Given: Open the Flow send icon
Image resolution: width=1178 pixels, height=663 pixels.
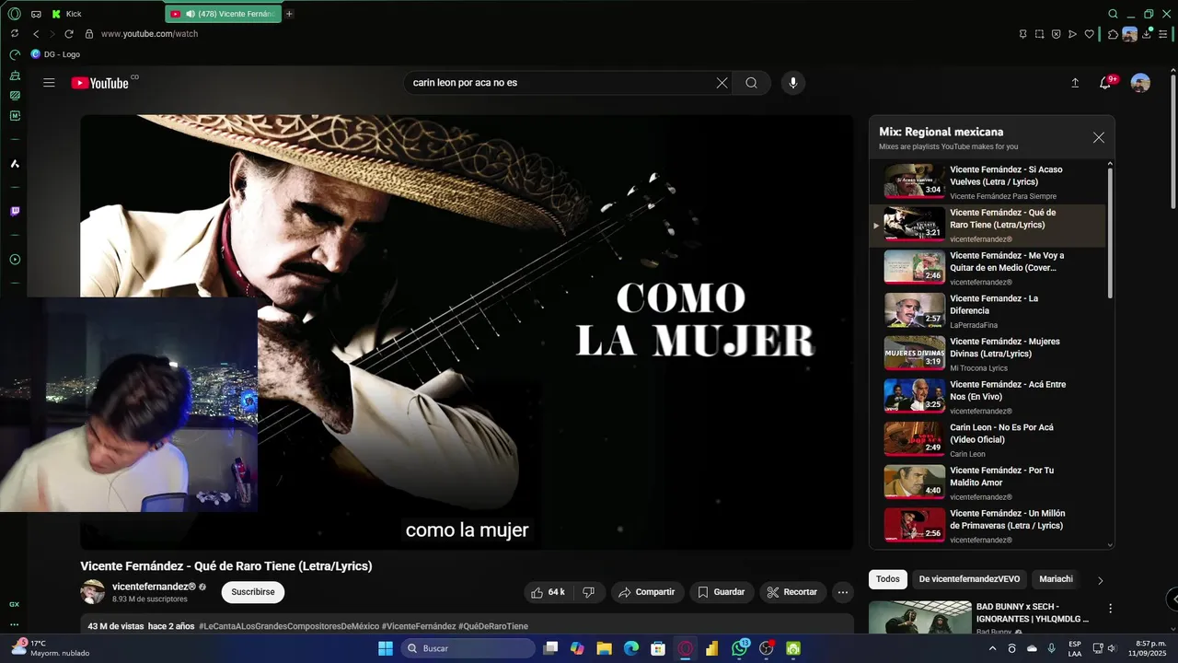Looking at the screenshot, I should coord(1072,34).
